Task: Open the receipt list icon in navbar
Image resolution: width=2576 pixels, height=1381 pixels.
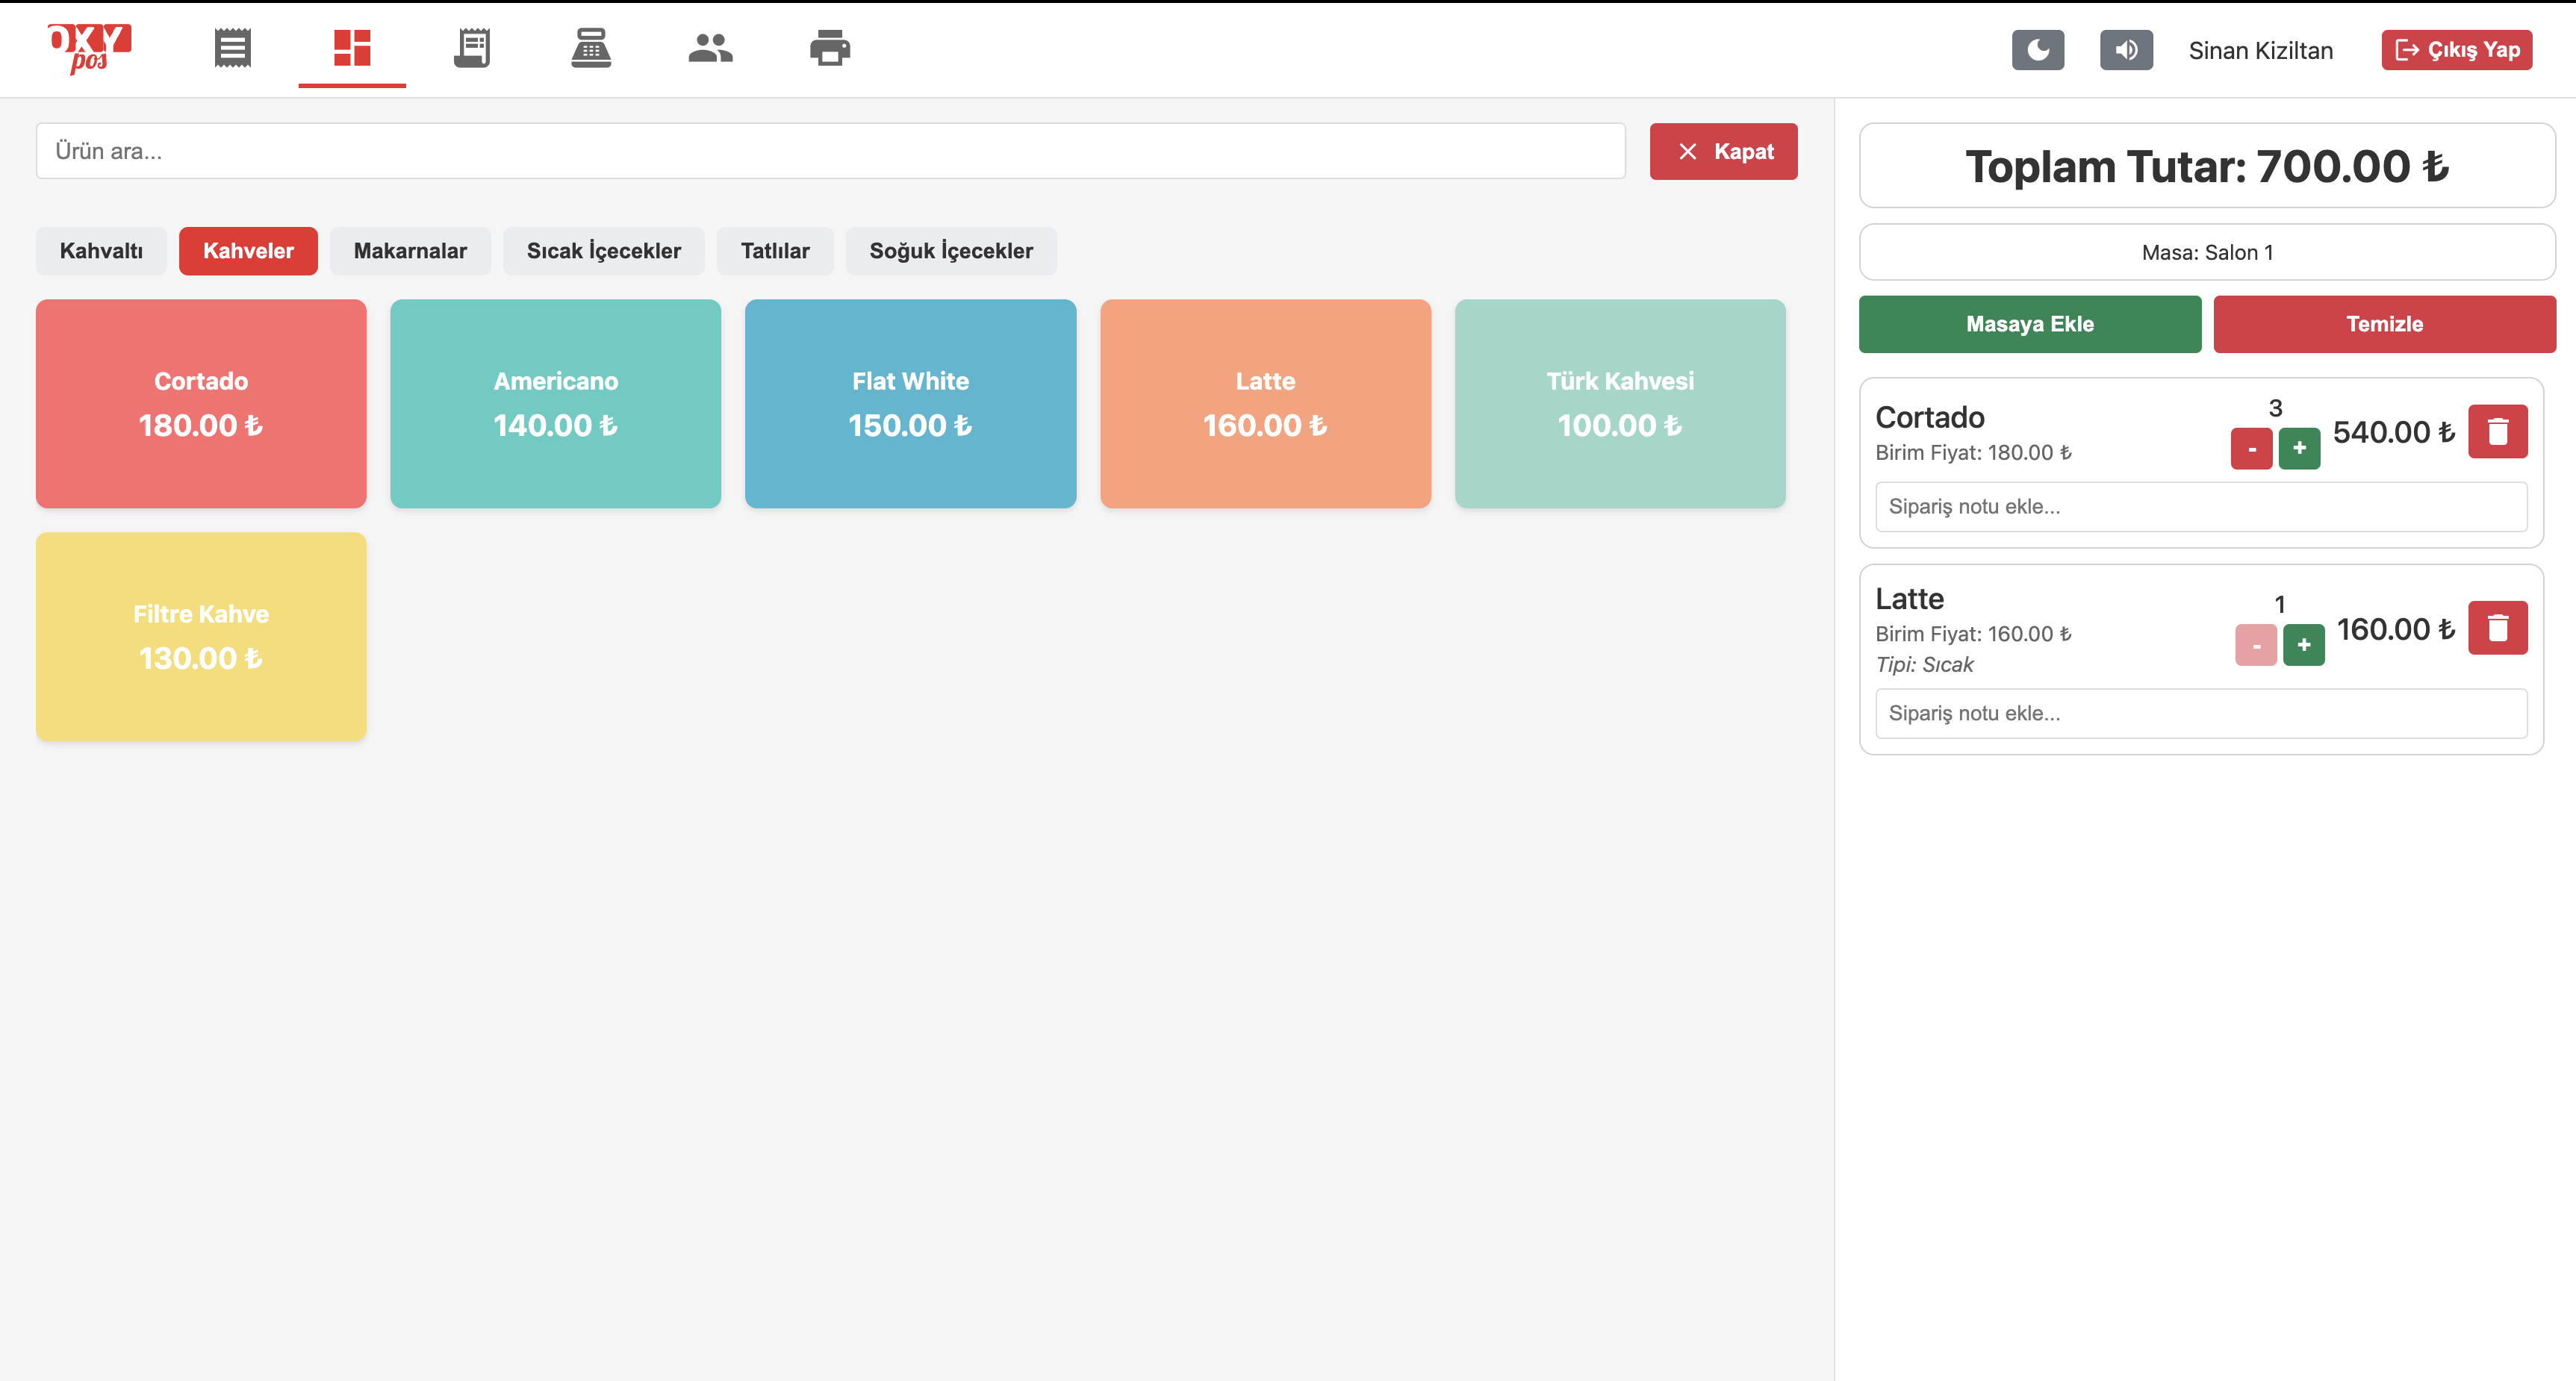Action: (x=232, y=48)
